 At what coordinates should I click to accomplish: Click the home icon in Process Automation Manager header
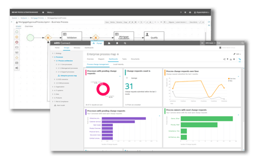tap(43, 12)
